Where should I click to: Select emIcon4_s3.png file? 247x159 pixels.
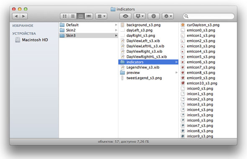point(208,51)
